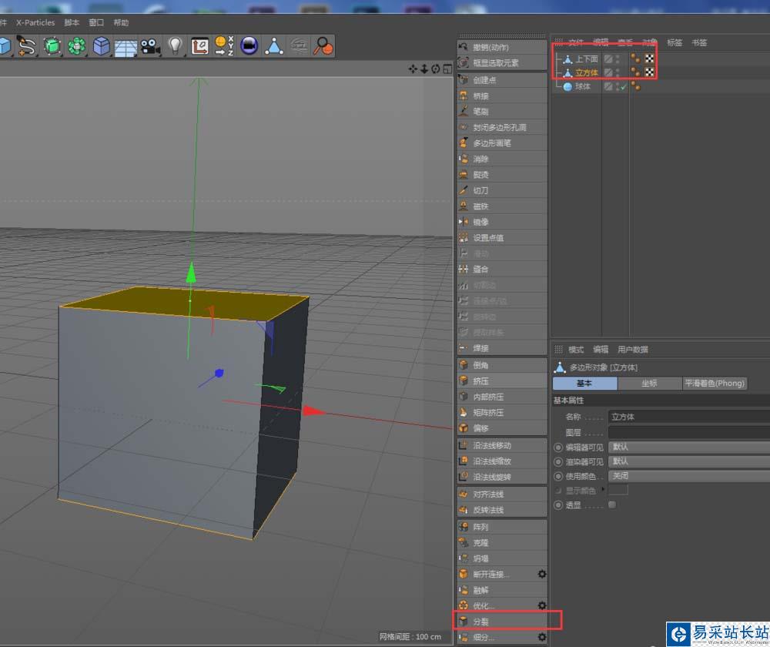Open the blue deformer cube tool
770x647 pixels.
tap(101, 46)
